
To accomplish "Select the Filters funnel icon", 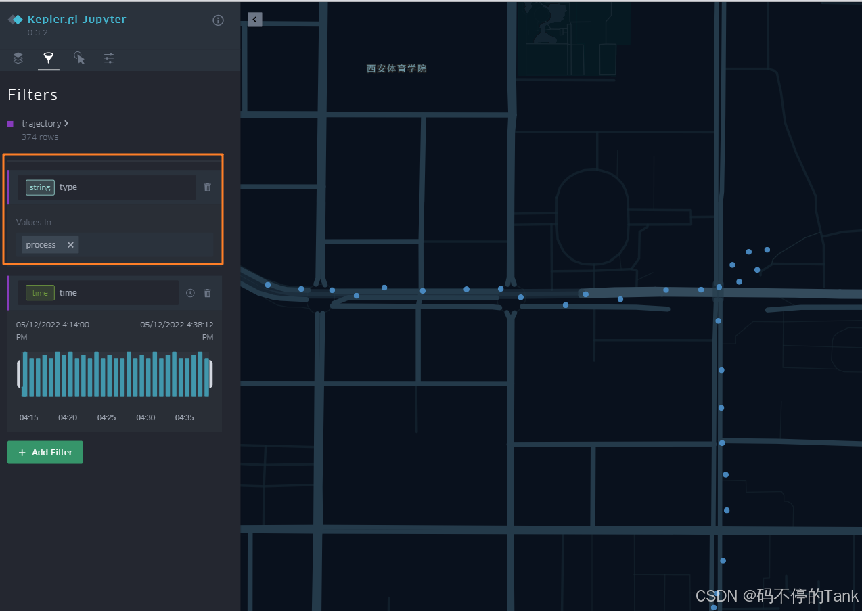I will coord(48,58).
